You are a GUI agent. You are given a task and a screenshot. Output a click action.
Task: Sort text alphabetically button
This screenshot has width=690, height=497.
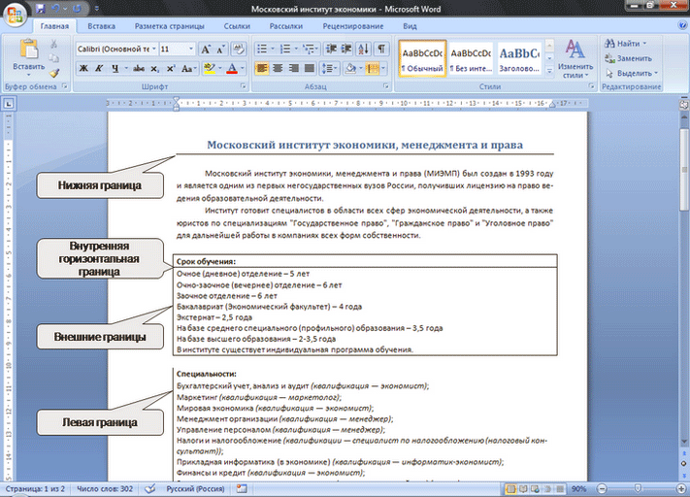tap(364, 49)
